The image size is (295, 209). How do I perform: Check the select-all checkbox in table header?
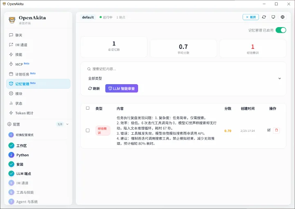click(88, 108)
